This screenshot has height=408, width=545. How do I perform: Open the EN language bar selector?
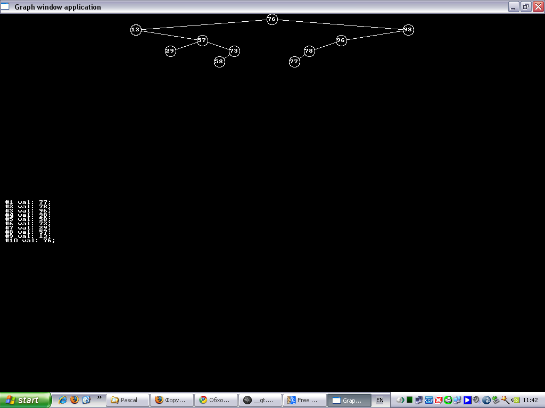(380, 400)
